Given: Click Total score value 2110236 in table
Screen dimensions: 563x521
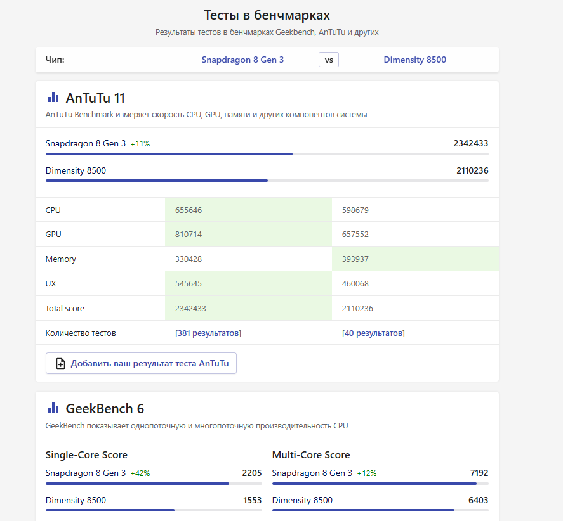Looking at the screenshot, I should (357, 309).
